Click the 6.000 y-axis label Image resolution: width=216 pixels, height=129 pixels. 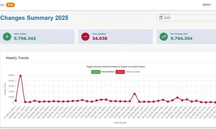tap(11, 86)
